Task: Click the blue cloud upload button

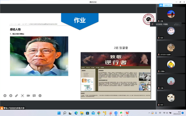Action: pyautogui.click(x=166, y=5)
